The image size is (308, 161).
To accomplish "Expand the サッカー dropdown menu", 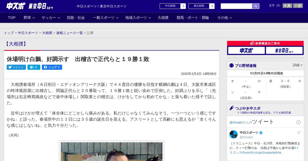I will click(x=51, y=18).
